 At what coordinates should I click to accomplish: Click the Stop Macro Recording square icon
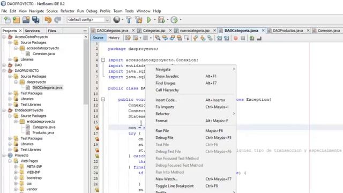[243, 38]
